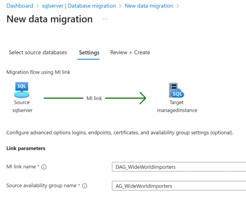Click the Source SQL server icon
Image resolution: width=246 pixels, height=197 pixels.
(x=22, y=90)
